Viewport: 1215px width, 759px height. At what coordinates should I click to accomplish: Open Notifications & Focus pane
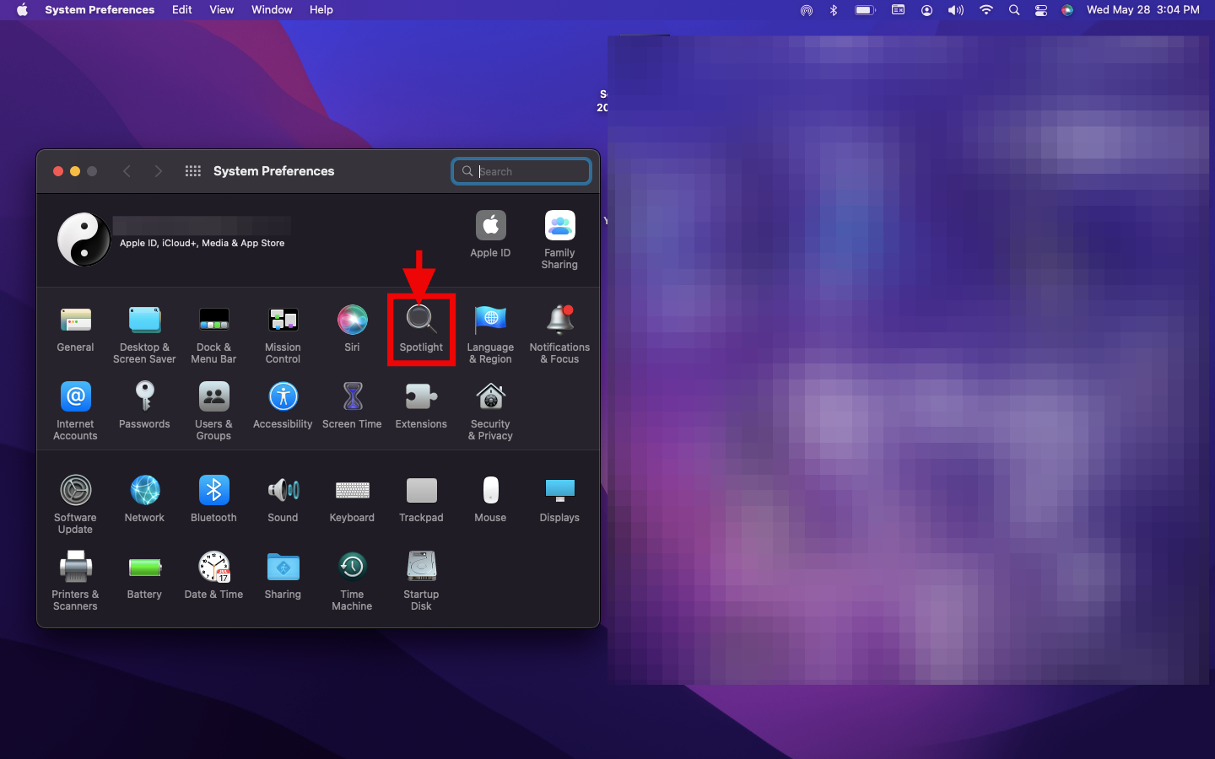559,335
